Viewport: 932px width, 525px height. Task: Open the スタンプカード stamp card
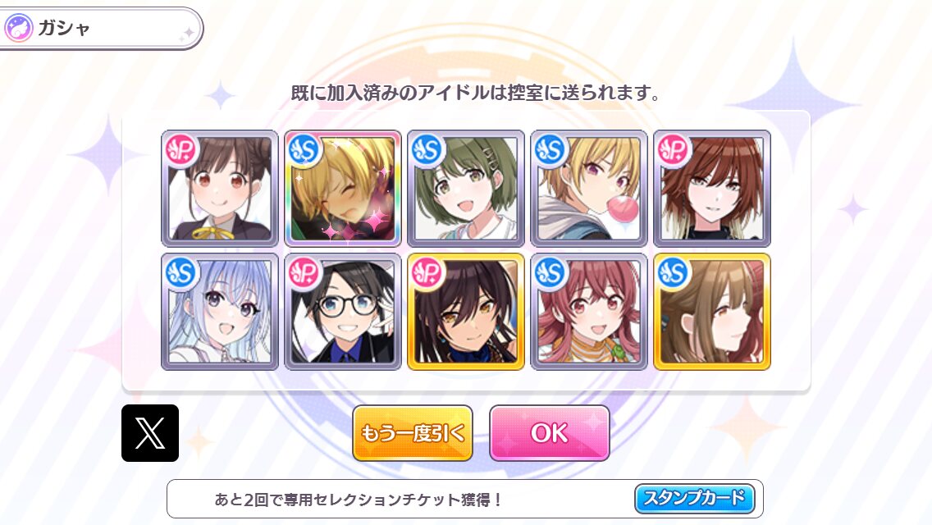694,498
